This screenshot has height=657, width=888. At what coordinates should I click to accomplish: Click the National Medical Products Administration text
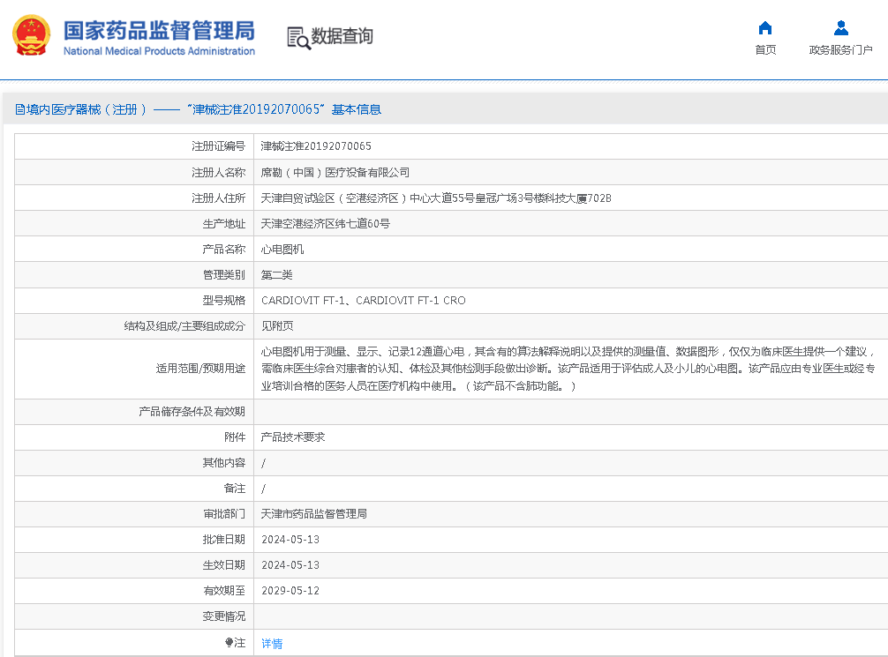[x=159, y=51]
